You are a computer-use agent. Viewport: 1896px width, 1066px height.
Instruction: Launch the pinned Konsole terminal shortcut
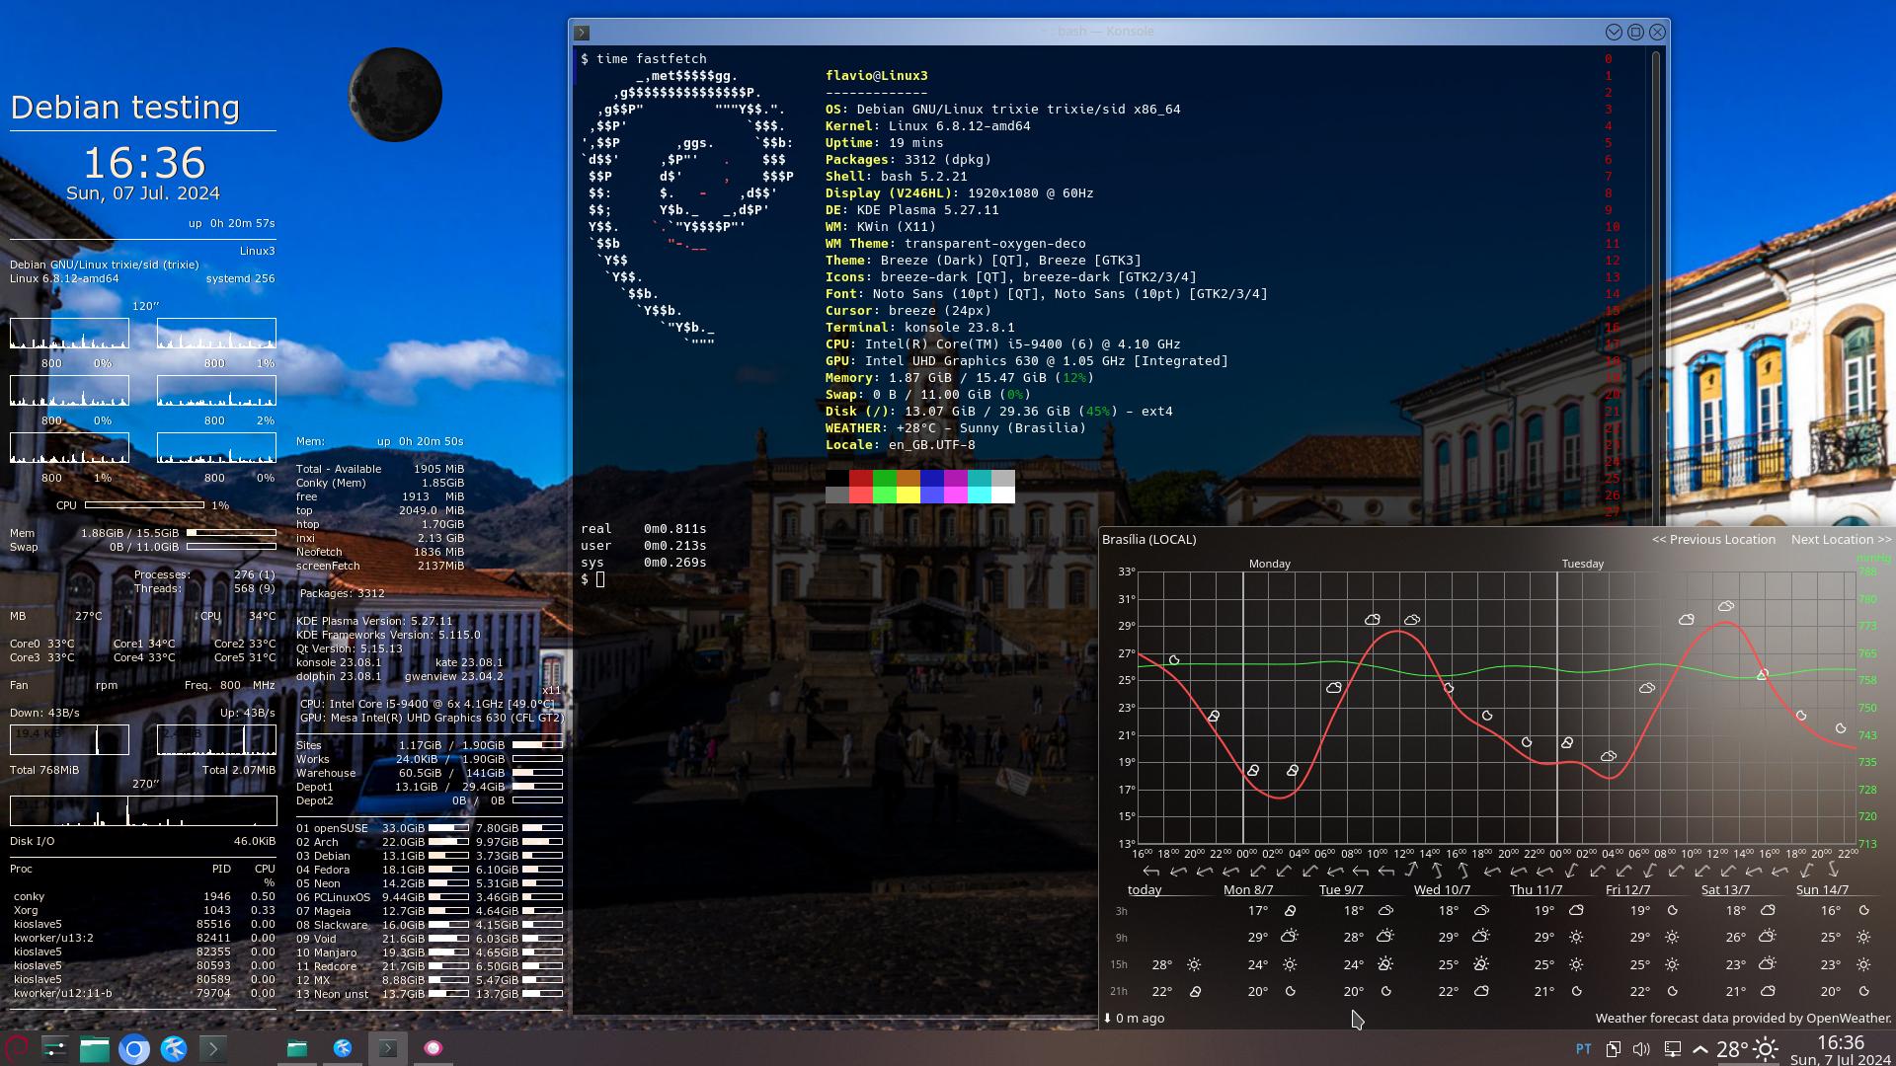click(213, 1048)
